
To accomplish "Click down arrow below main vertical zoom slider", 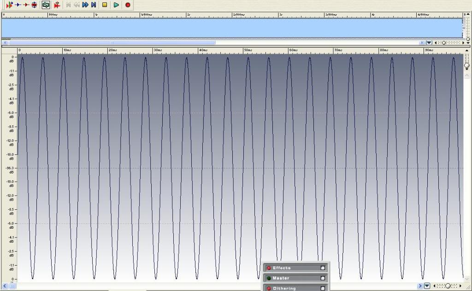I will point(467,70).
